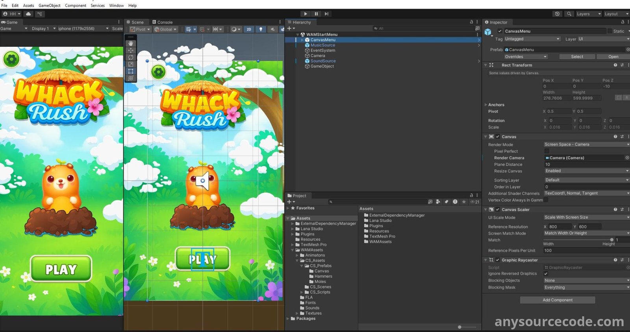The height and width of the screenshot is (332, 630).
Task: Toggle Pixel Perfect checkbox
Action: [x=547, y=151]
